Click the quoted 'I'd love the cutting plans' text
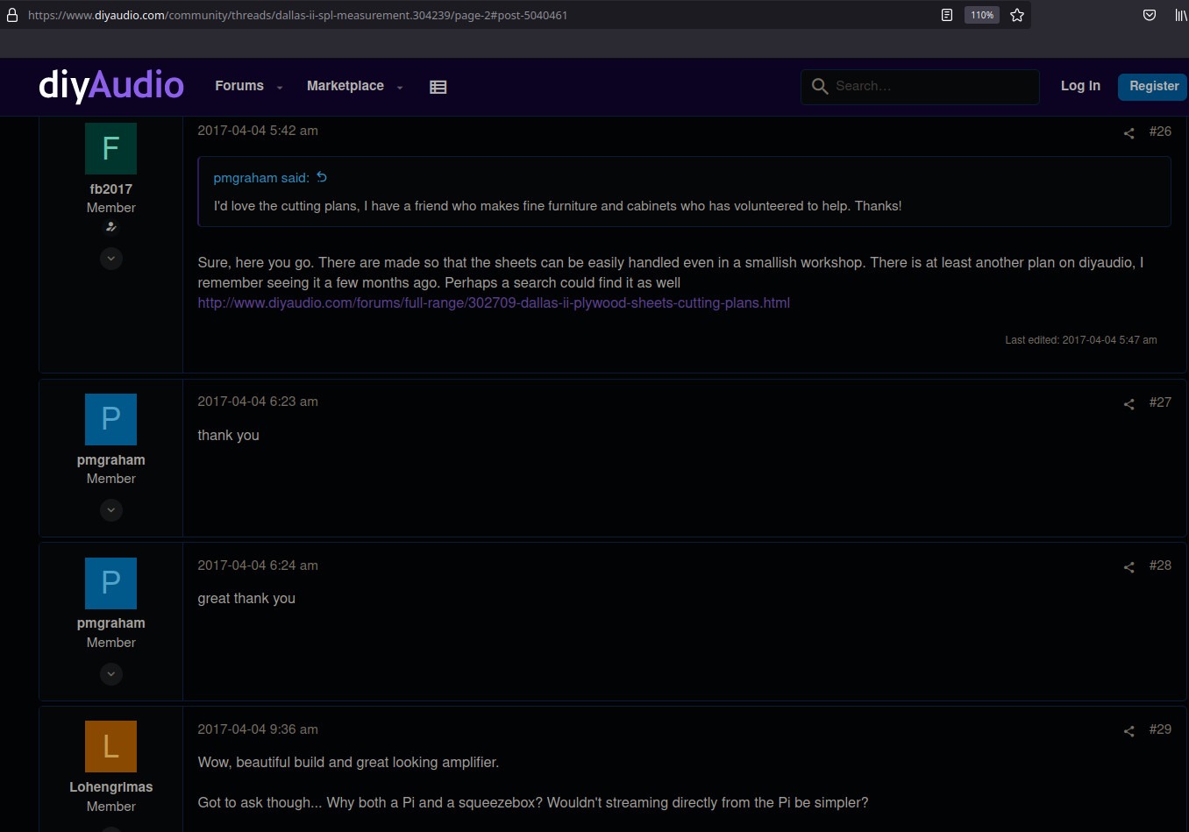Viewport: 1189px width, 832px height. coord(558,206)
